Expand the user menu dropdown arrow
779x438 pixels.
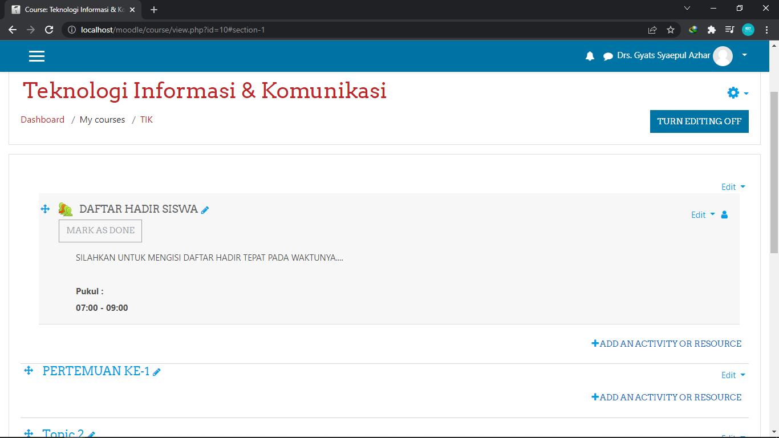coord(744,55)
